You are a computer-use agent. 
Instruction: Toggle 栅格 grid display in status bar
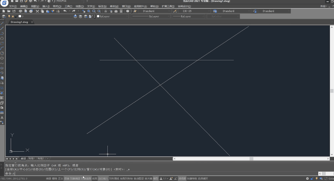(x=54, y=179)
